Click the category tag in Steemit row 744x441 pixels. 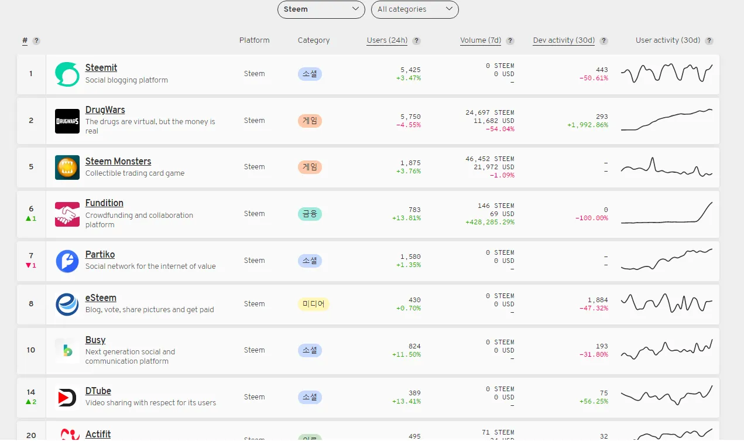coord(310,74)
